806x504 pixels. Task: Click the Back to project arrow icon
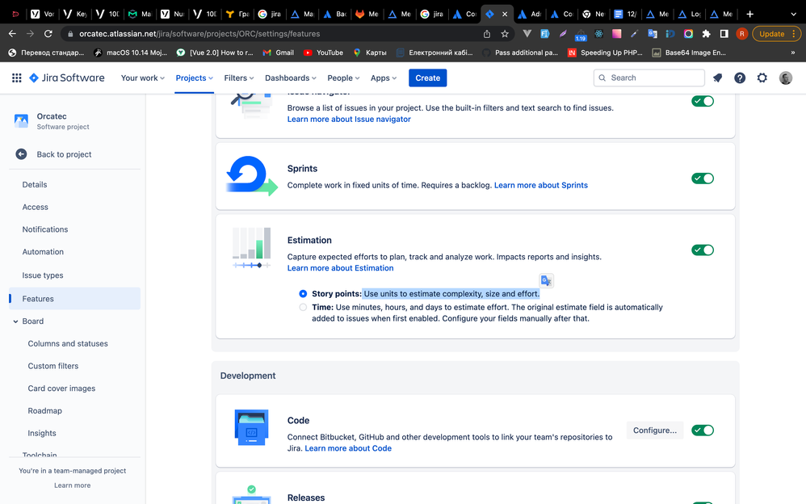tap(21, 153)
